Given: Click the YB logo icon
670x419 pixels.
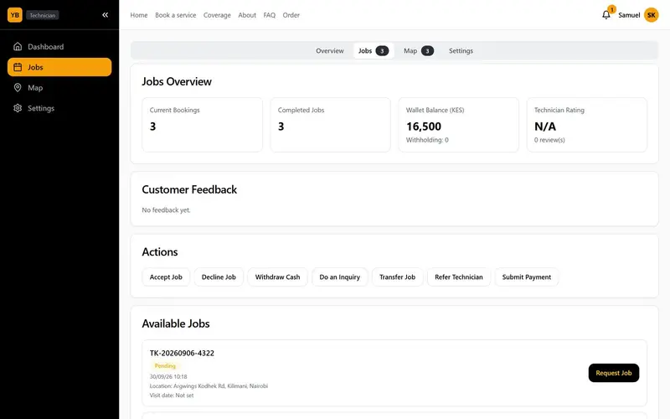Looking at the screenshot, I should tap(14, 15).
